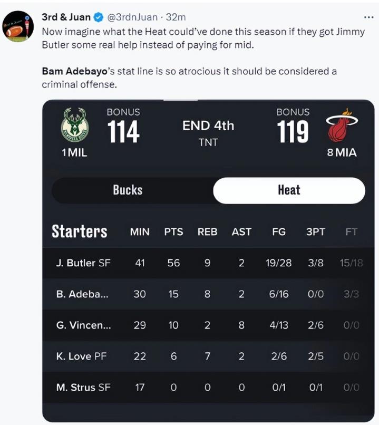Select the K. Love PF row
Image resolution: width=379 pixels, height=425 pixels.
(x=208, y=356)
